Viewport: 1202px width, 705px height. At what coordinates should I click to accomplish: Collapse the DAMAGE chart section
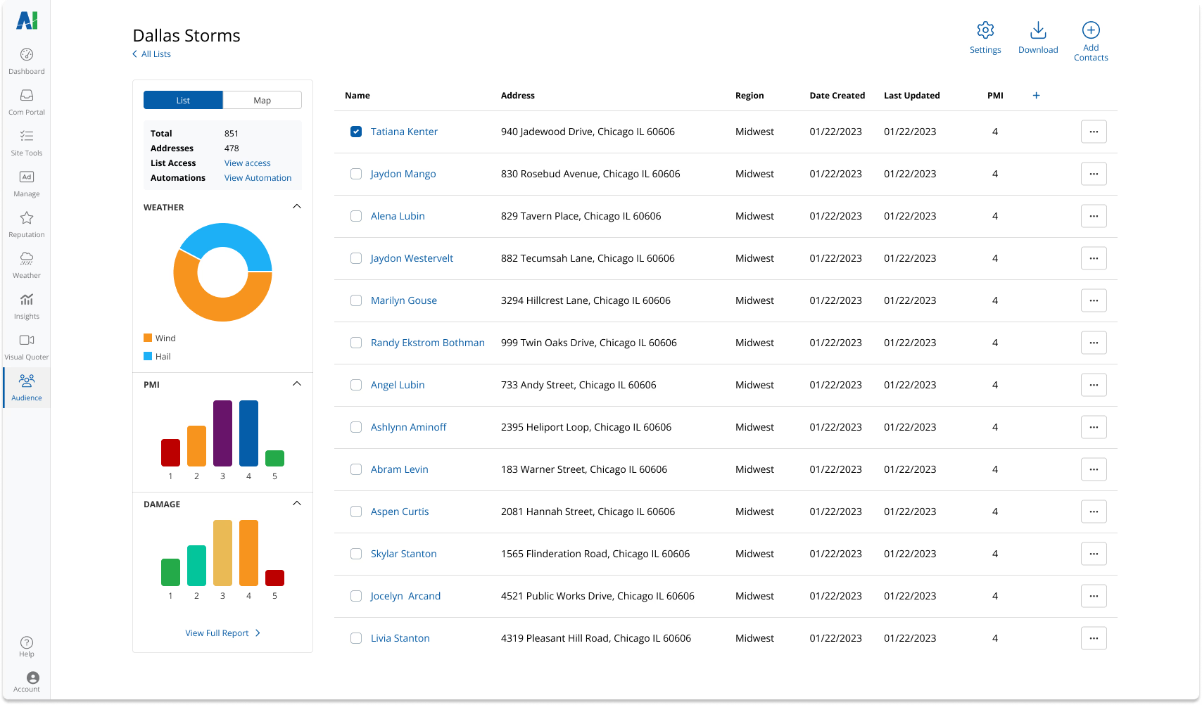297,504
